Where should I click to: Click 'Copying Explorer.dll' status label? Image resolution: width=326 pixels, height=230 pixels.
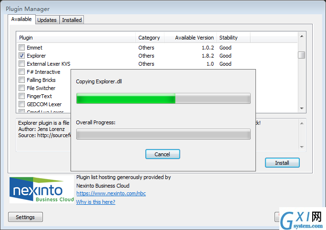click(x=99, y=81)
